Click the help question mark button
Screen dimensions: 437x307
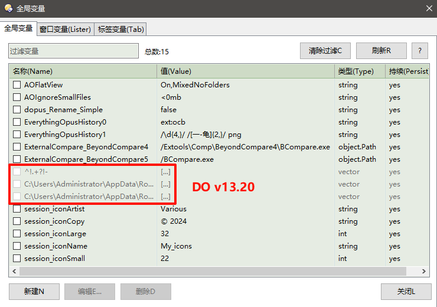click(x=420, y=51)
